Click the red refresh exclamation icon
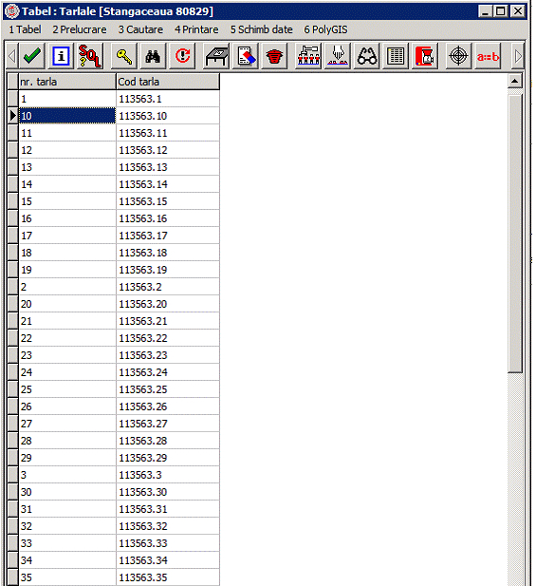The image size is (536, 586). 182,56
